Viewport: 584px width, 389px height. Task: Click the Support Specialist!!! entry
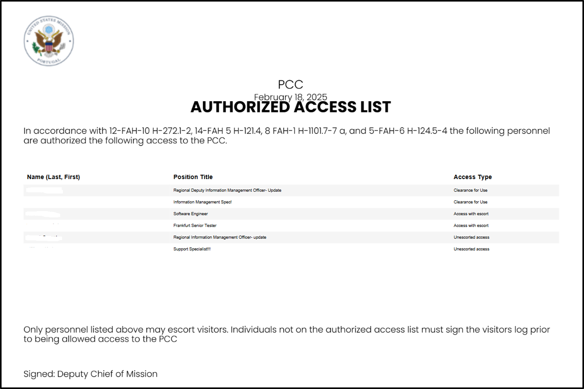pos(192,249)
